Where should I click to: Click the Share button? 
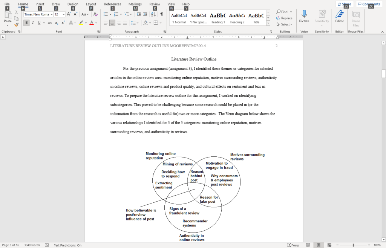(x=345, y=4)
